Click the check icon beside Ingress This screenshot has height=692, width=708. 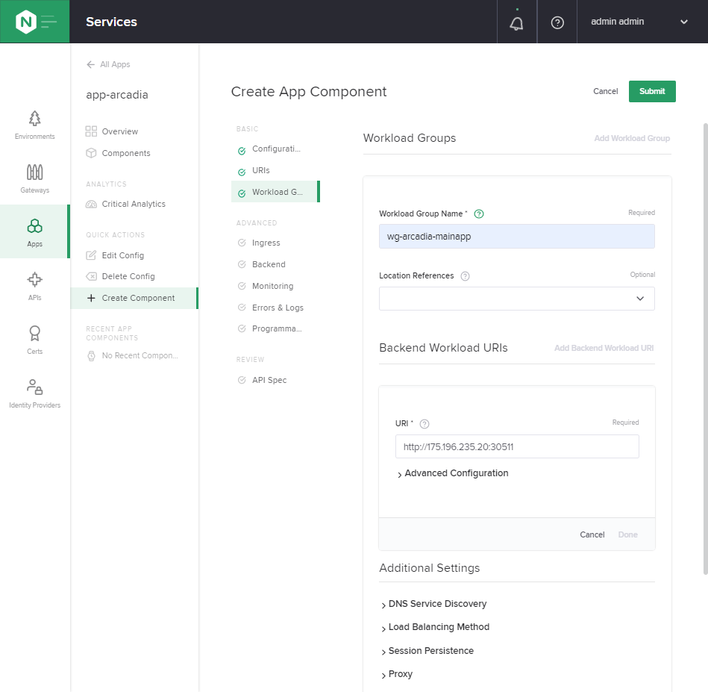(x=242, y=243)
